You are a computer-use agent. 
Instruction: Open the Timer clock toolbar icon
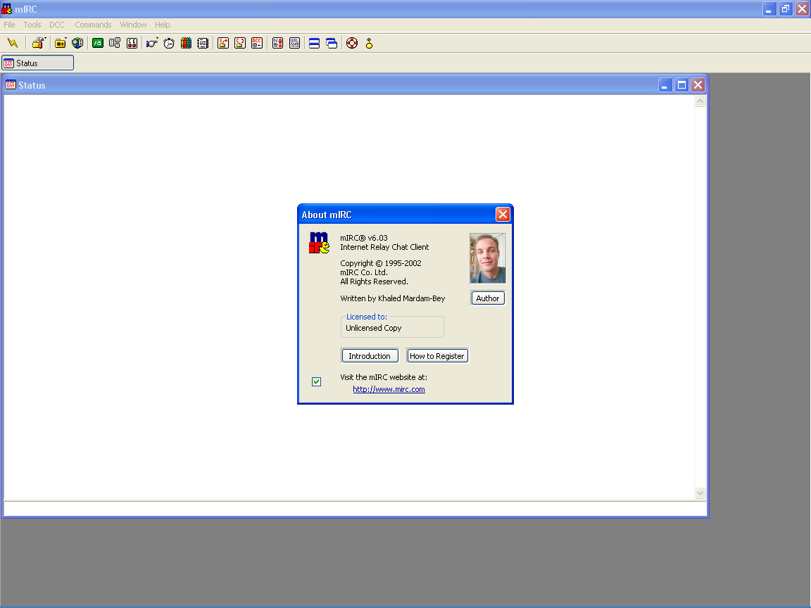169,44
